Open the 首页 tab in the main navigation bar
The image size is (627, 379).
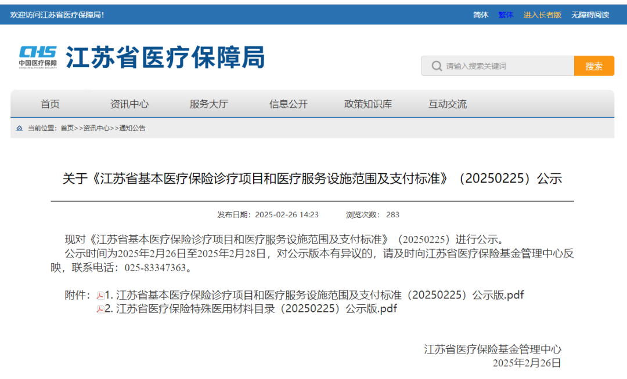50,104
